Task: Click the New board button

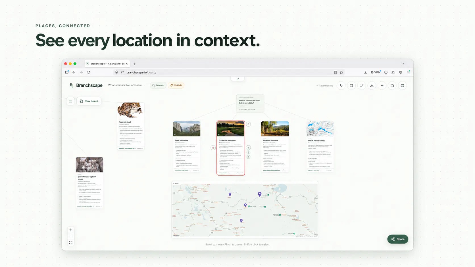Action: tap(89, 101)
